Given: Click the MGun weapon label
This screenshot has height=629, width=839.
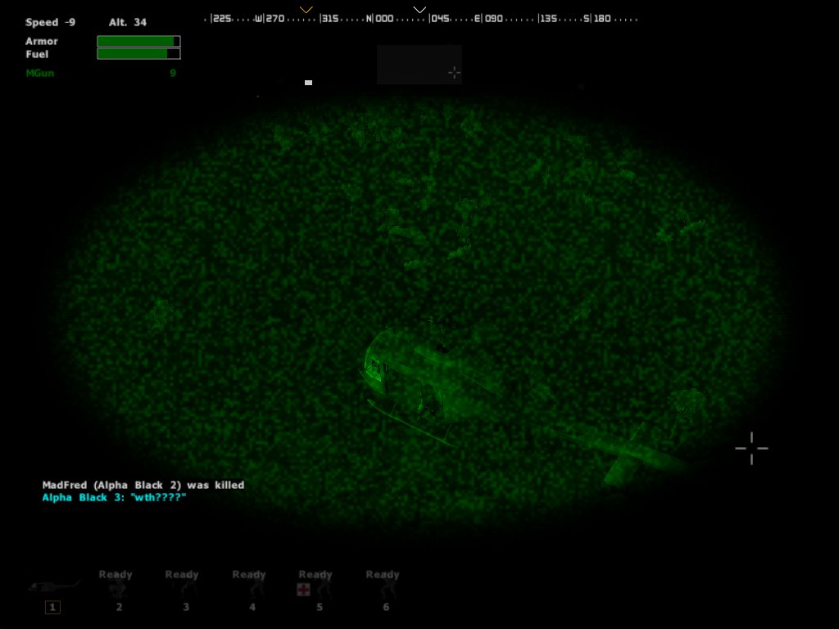Looking at the screenshot, I should (x=40, y=73).
